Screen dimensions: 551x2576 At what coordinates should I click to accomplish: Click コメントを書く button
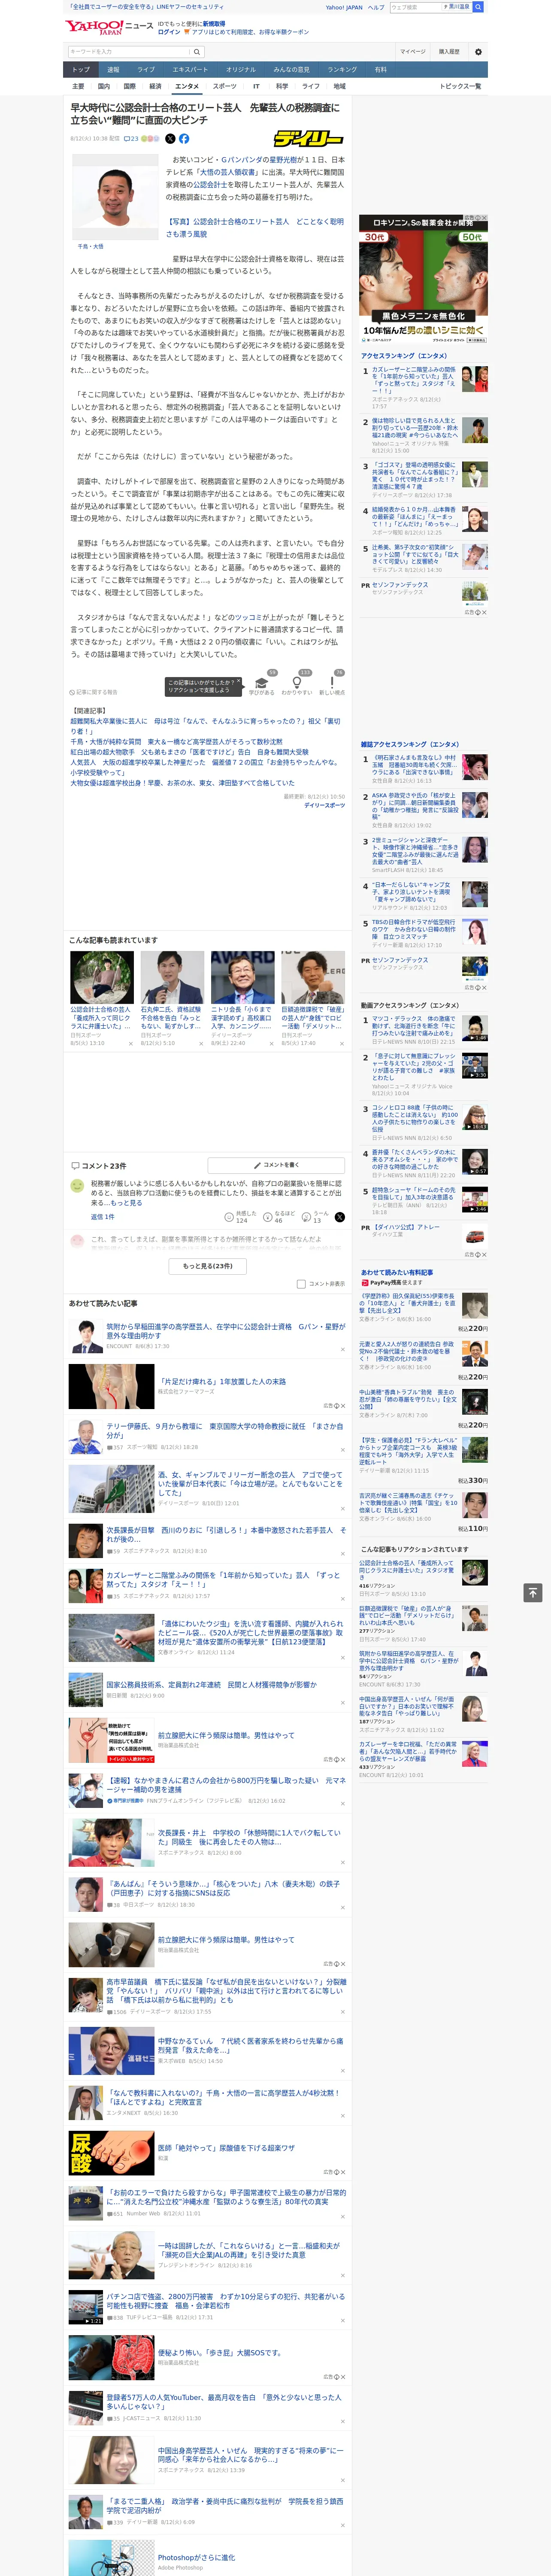[x=276, y=1165]
